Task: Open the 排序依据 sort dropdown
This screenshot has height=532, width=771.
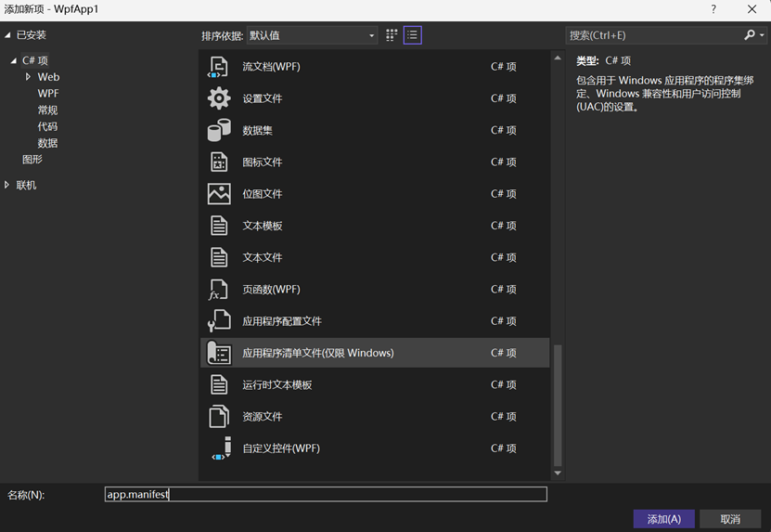Action: (x=313, y=35)
